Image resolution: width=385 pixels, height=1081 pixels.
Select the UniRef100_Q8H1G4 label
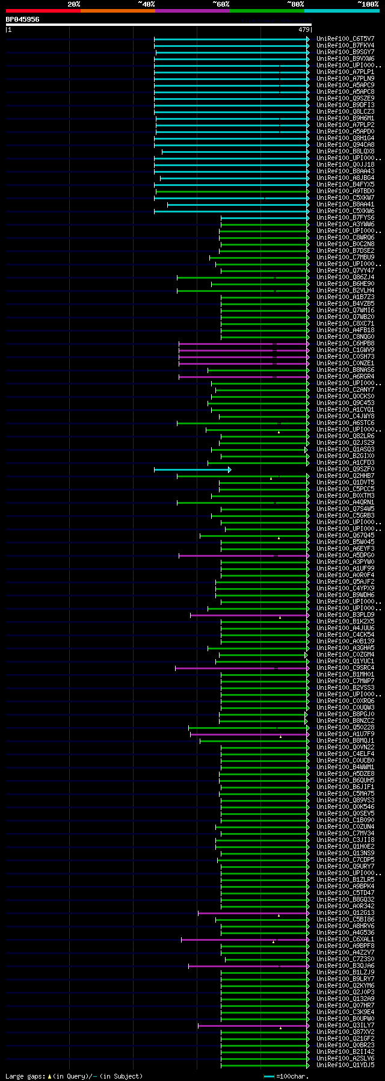pyautogui.click(x=345, y=138)
